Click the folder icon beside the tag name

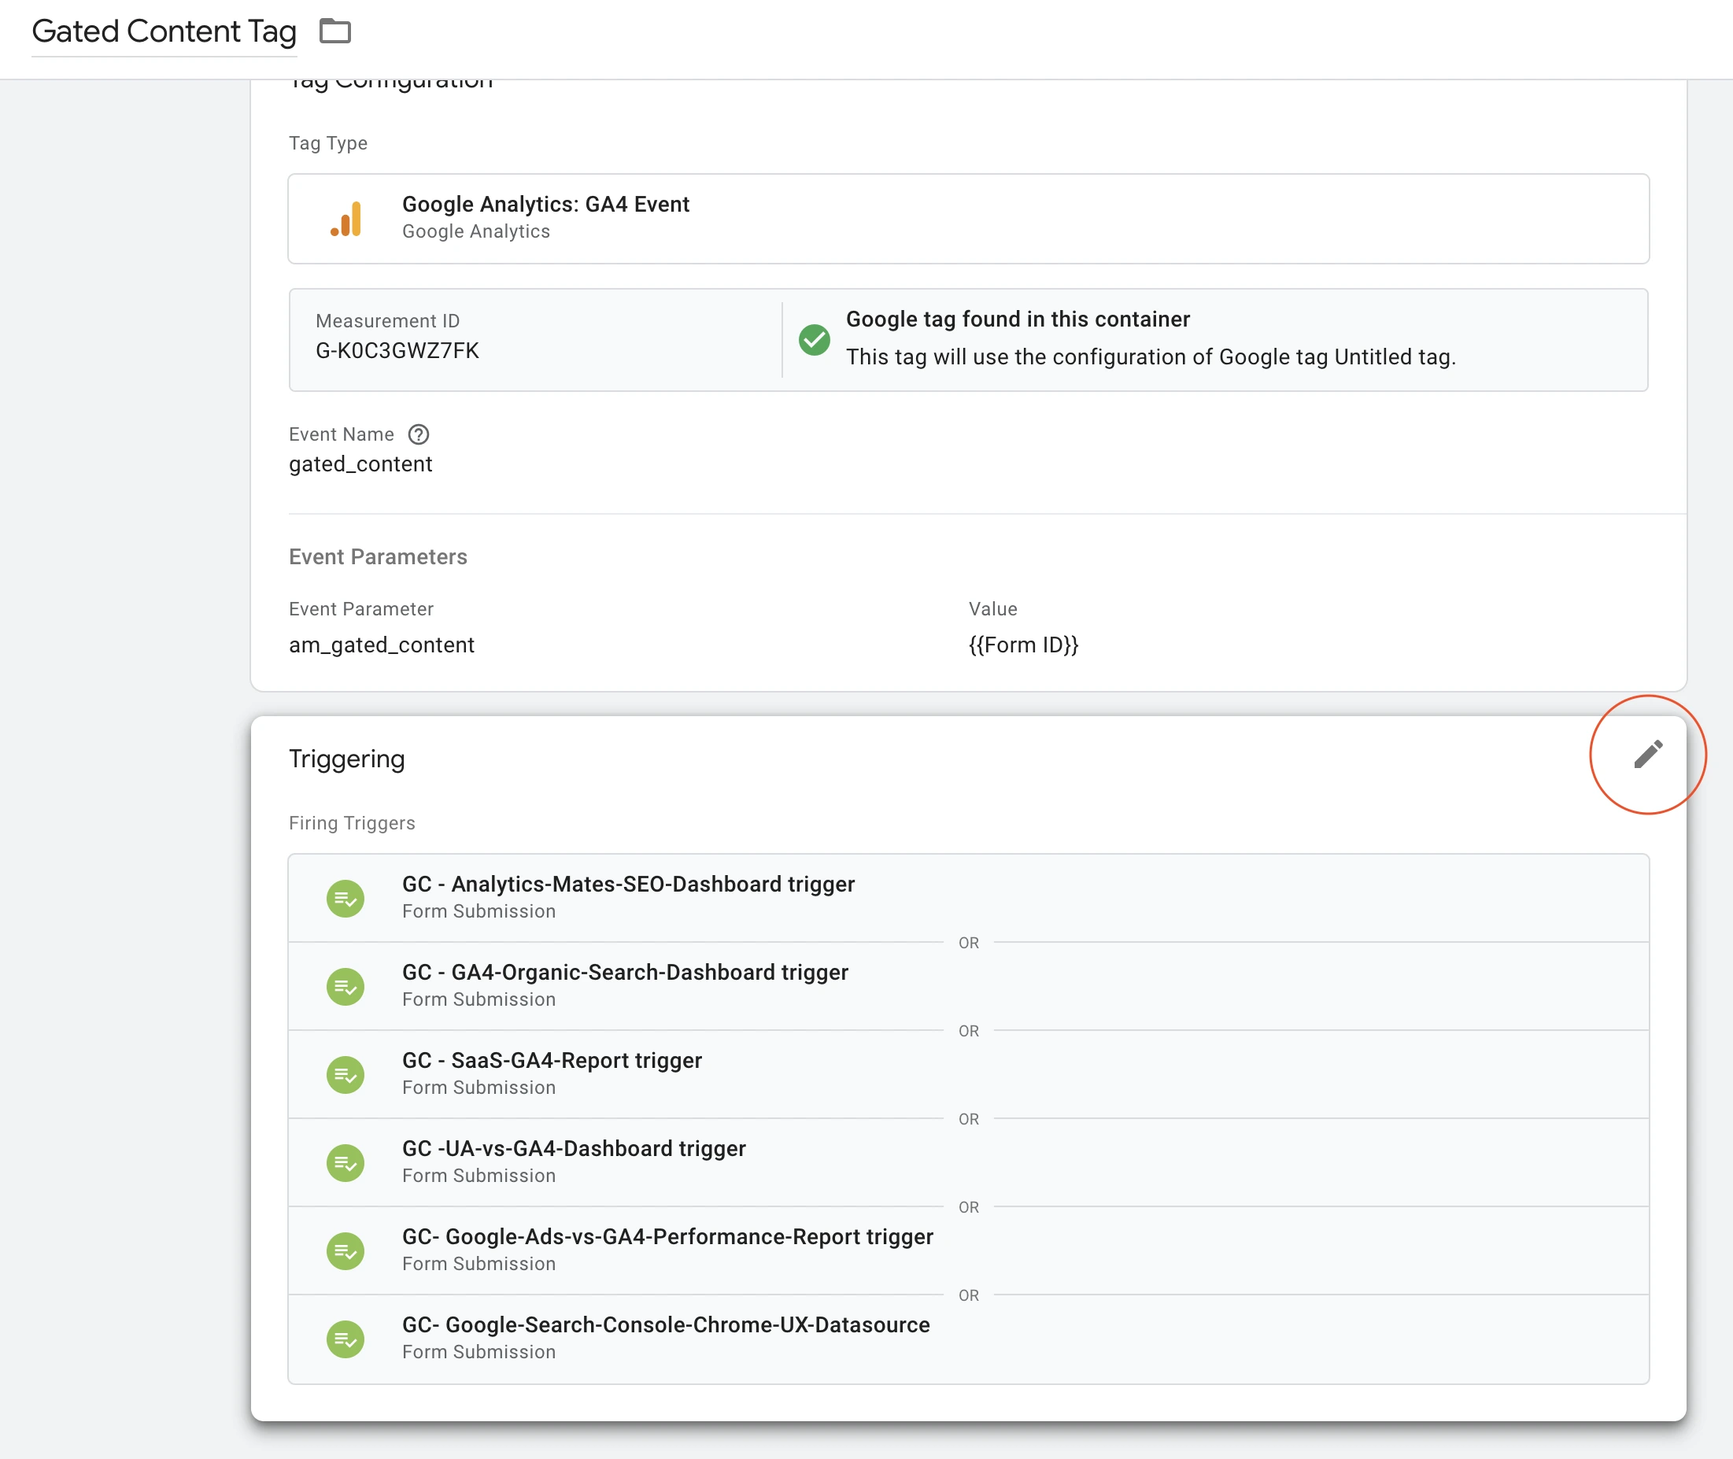335,31
